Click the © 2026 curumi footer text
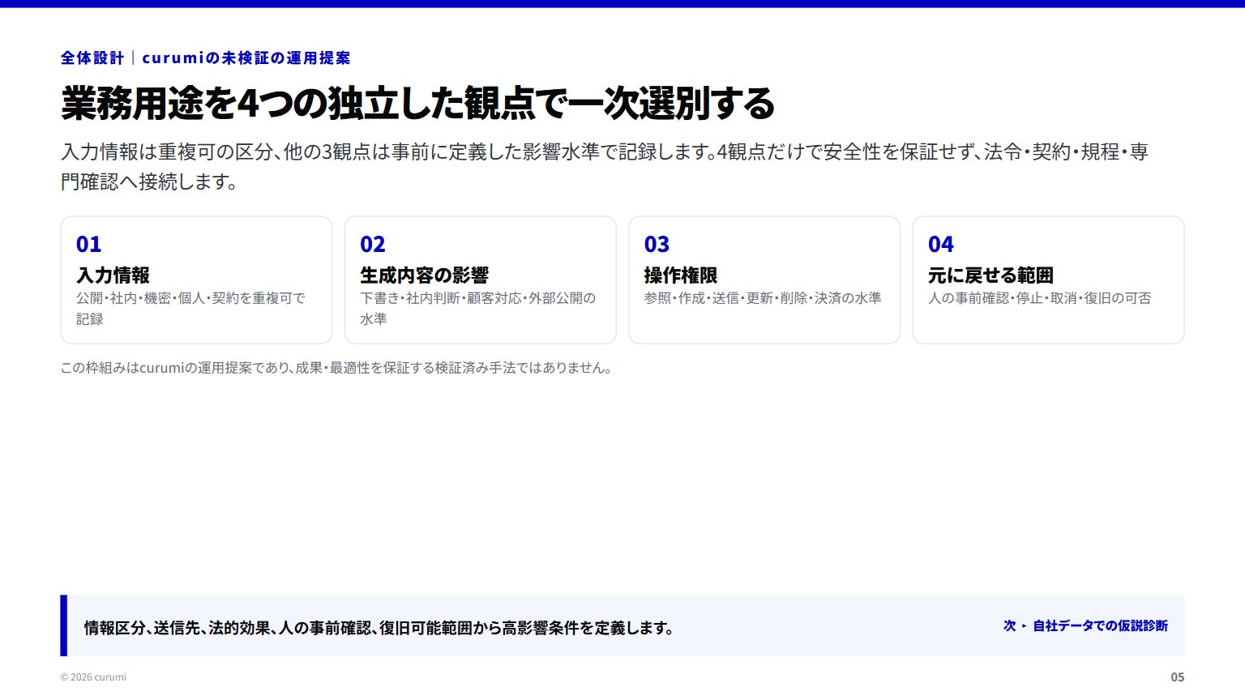Viewport: 1245px width, 700px height. click(93, 677)
